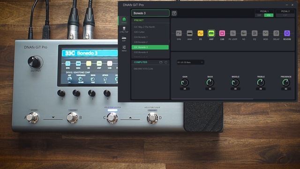300x169 pixels.
Task: Toggle Pedal 1 VOL mode
Action: point(269,15)
